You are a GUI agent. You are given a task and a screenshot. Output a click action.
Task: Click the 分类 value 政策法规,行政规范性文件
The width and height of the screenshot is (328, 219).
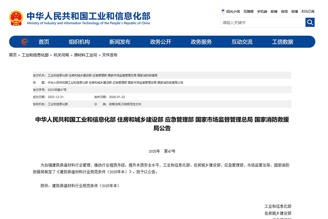(x=125, y=104)
